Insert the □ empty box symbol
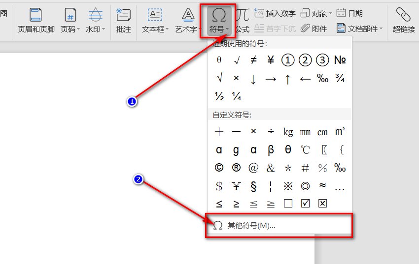This screenshot has width=419, height=264. 288,204
